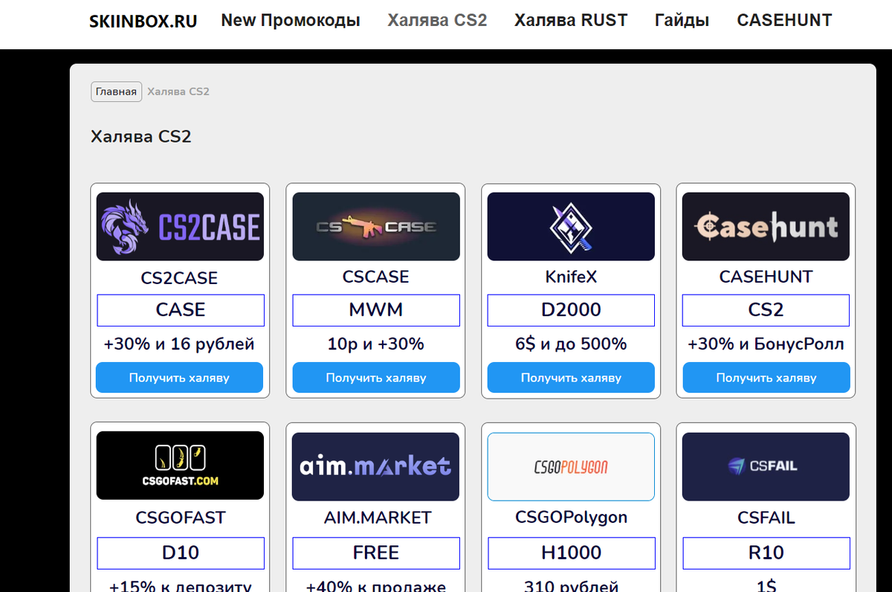Screen dimensions: 892x592
Task: Click the KnifeX card title
Action: point(571,277)
